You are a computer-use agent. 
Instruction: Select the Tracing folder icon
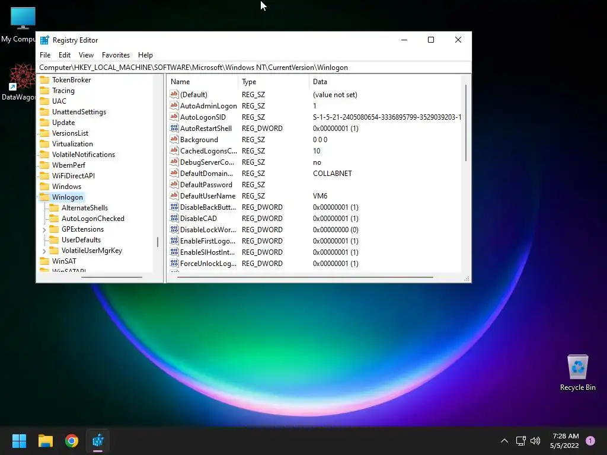(x=45, y=91)
